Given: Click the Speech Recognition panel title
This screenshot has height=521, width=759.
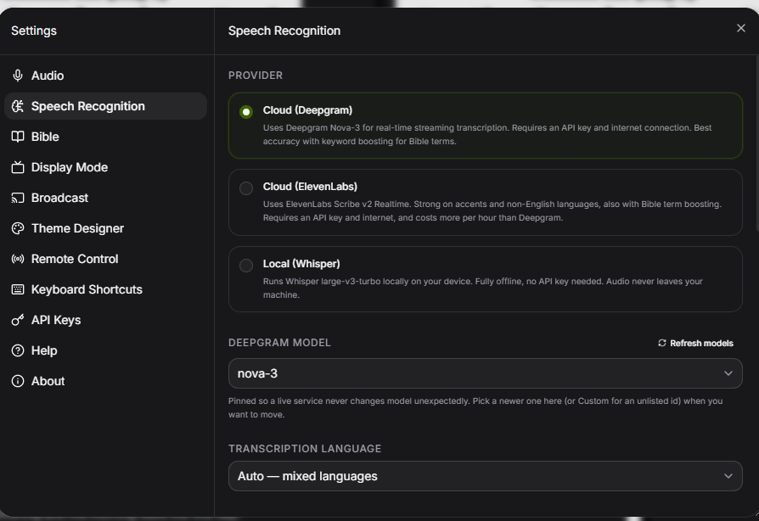Looking at the screenshot, I should [x=284, y=31].
